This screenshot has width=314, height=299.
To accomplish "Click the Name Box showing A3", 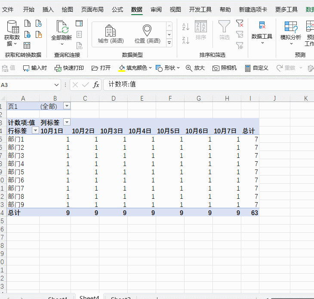I will click(x=27, y=85).
